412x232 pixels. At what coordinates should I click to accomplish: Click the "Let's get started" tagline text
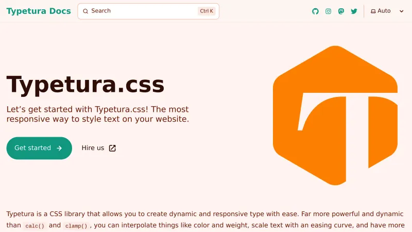coord(98,114)
